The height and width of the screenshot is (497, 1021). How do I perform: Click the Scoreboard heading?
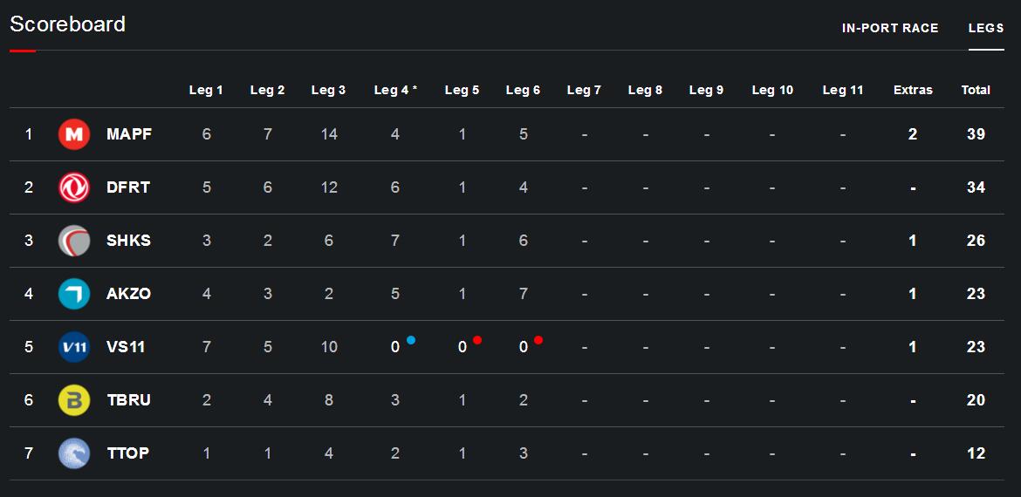point(68,24)
